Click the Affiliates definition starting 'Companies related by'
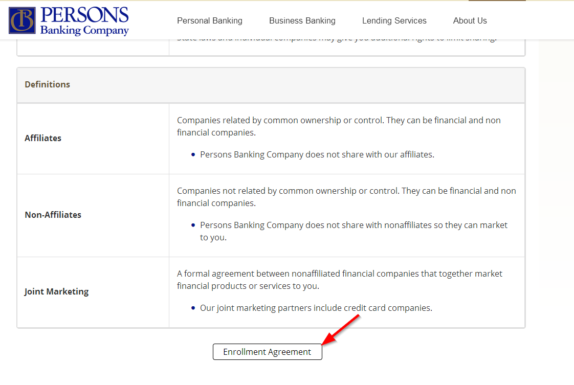The image size is (574, 385). [x=339, y=126]
